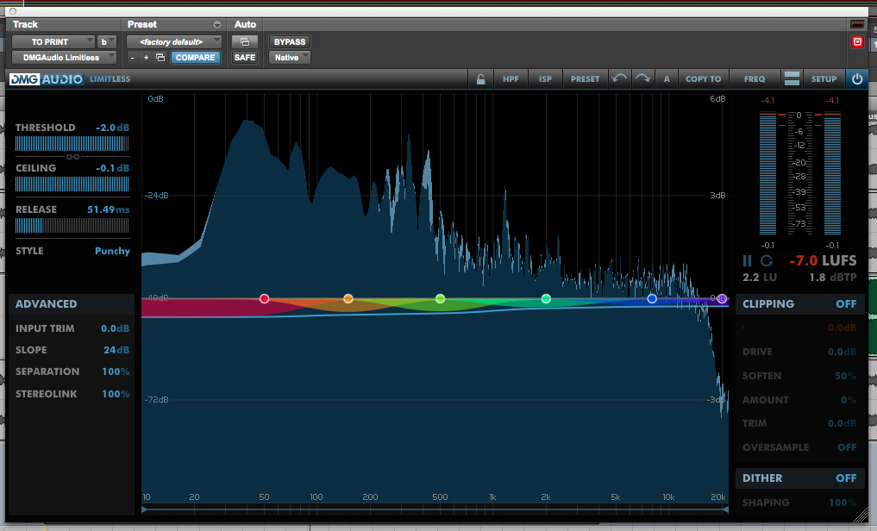
Task: Click the clipper TRIM 0.0dB value
Action: pos(842,424)
